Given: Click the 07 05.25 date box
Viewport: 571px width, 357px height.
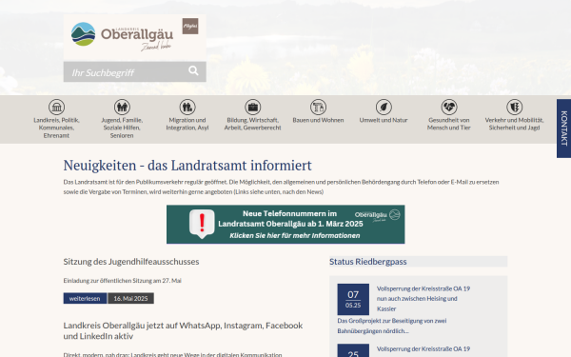Looking at the screenshot, I should coord(353,300).
